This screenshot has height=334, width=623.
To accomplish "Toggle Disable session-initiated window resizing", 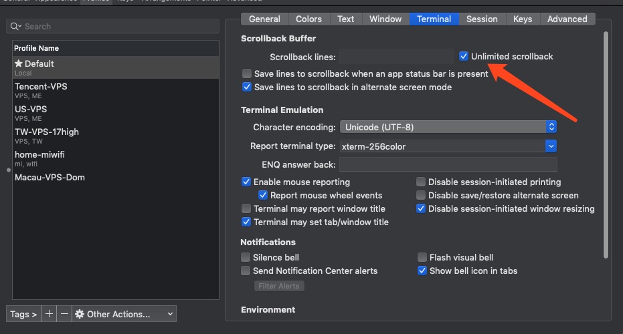I will (x=421, y=208).
